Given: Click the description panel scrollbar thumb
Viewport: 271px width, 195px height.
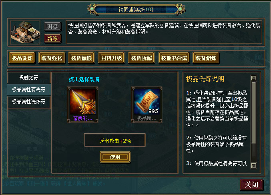Looking at the screenshot, I should point(254,113).
